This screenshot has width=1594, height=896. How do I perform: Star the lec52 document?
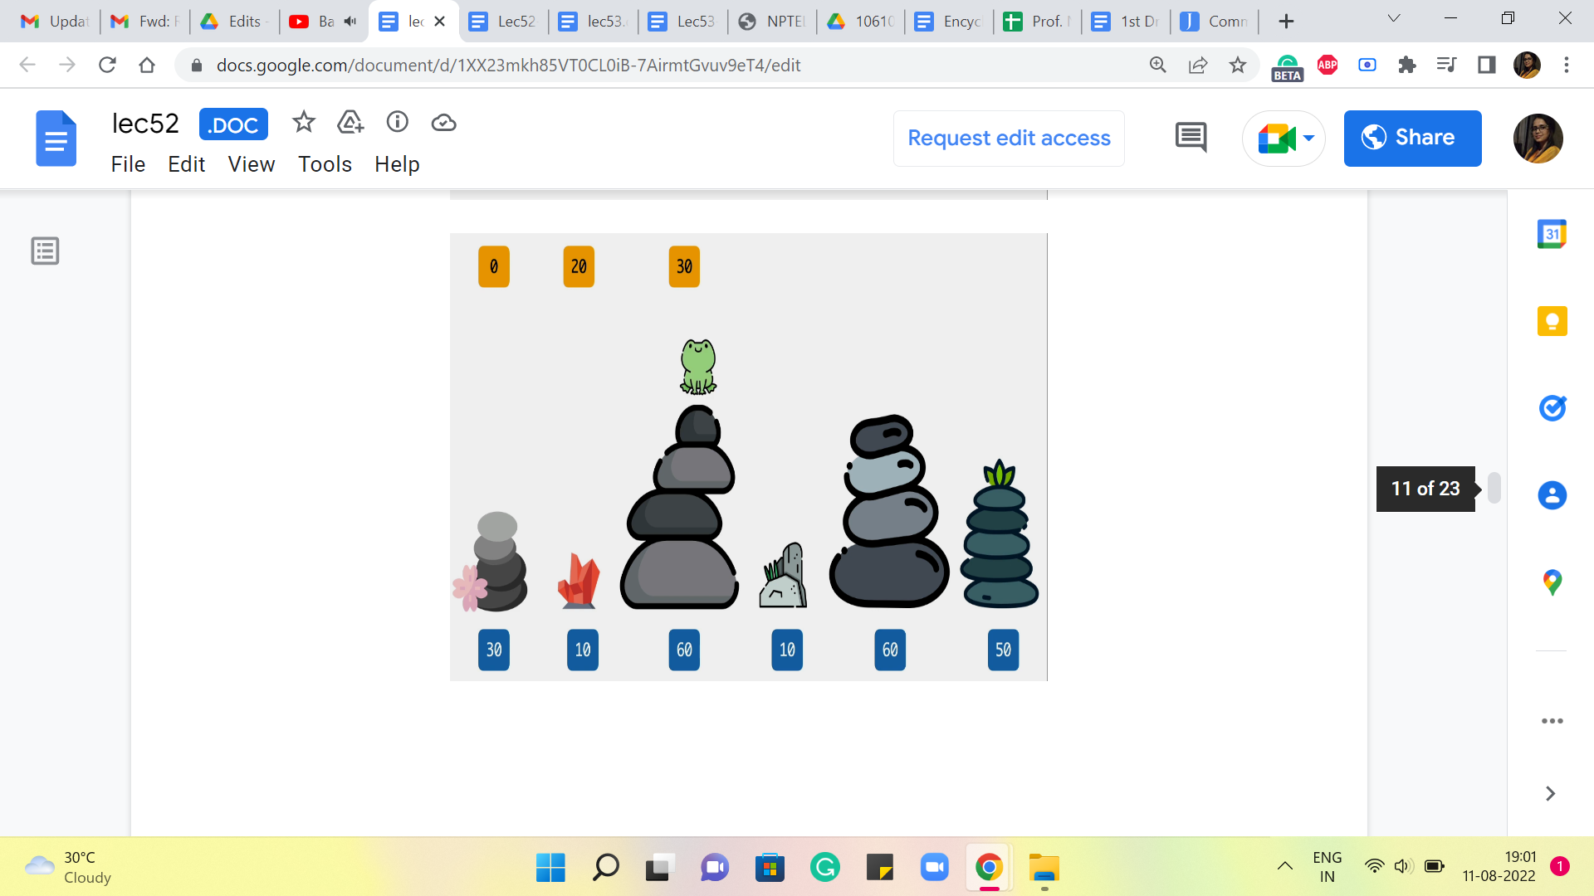tap(304, 123)
